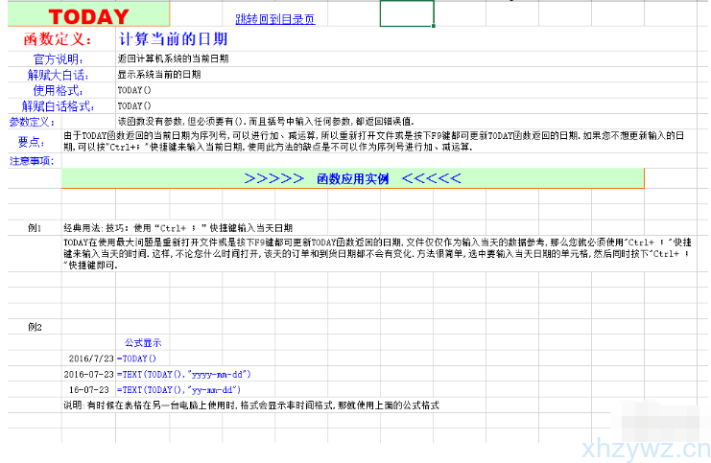This screenshot has height=463, width=711.
Task: Select the 参数定义 label cell
Action: (x=32, y=122)
